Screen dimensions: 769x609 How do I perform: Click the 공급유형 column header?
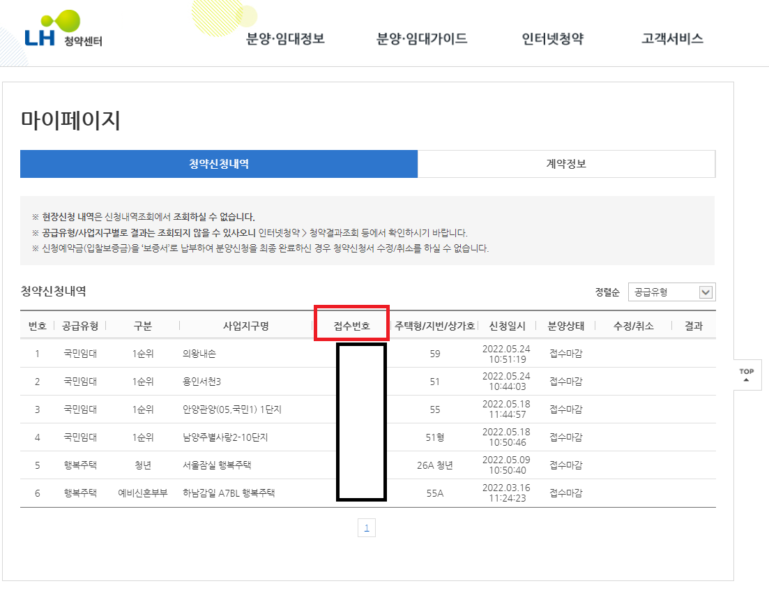[80, 326]
